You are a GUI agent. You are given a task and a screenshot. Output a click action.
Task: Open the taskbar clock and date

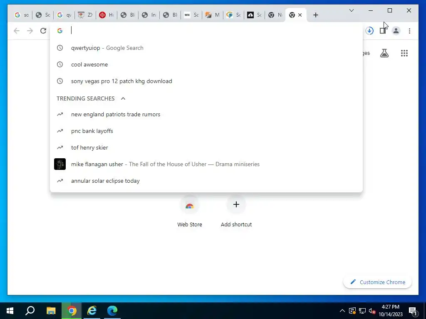click(x=391, y=311)
